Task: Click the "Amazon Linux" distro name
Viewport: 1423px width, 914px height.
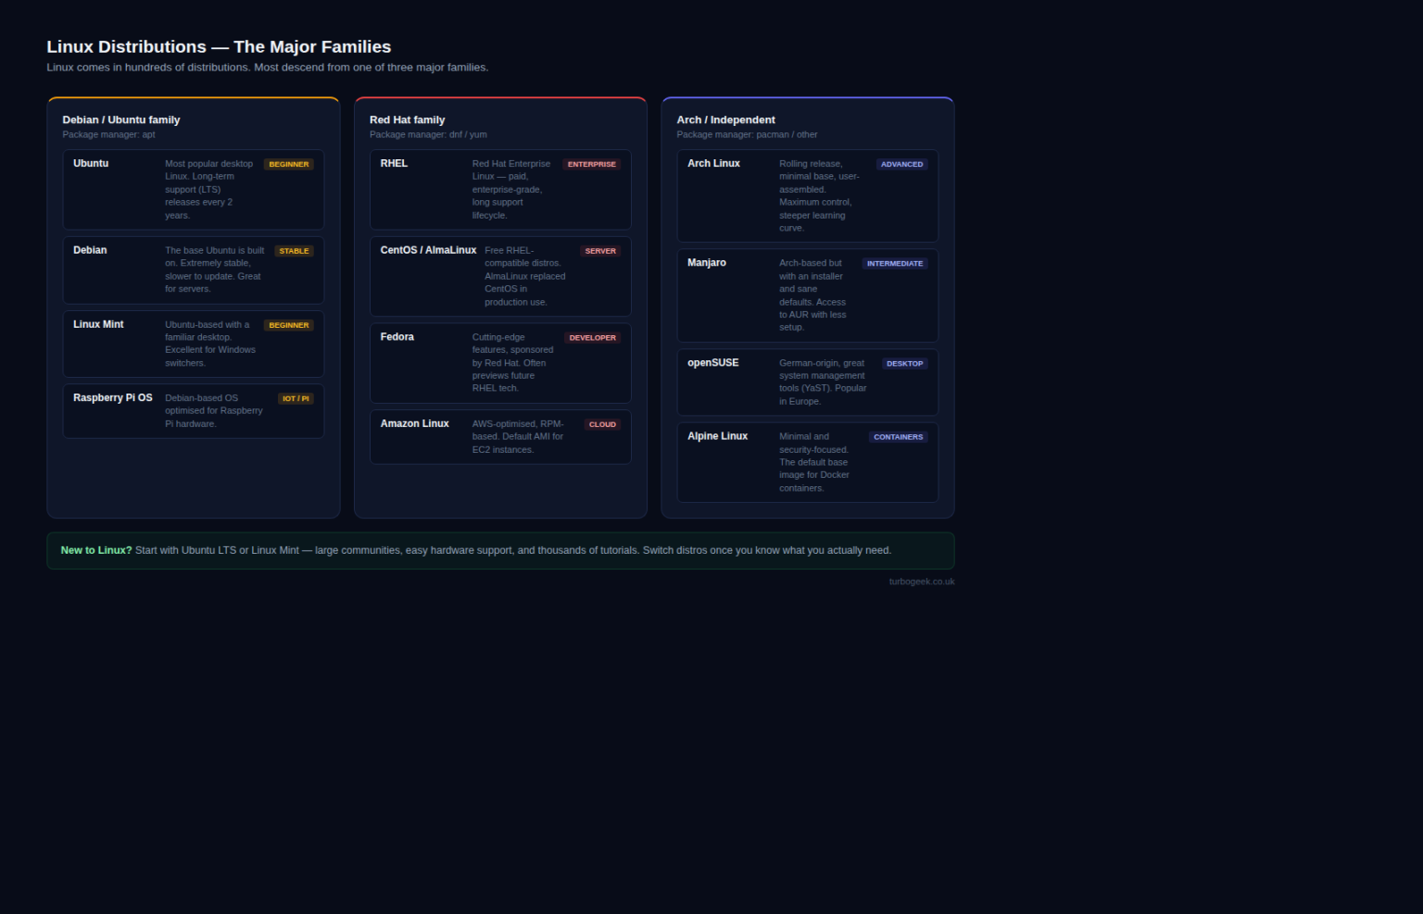Action: click(x=414, y=423)
